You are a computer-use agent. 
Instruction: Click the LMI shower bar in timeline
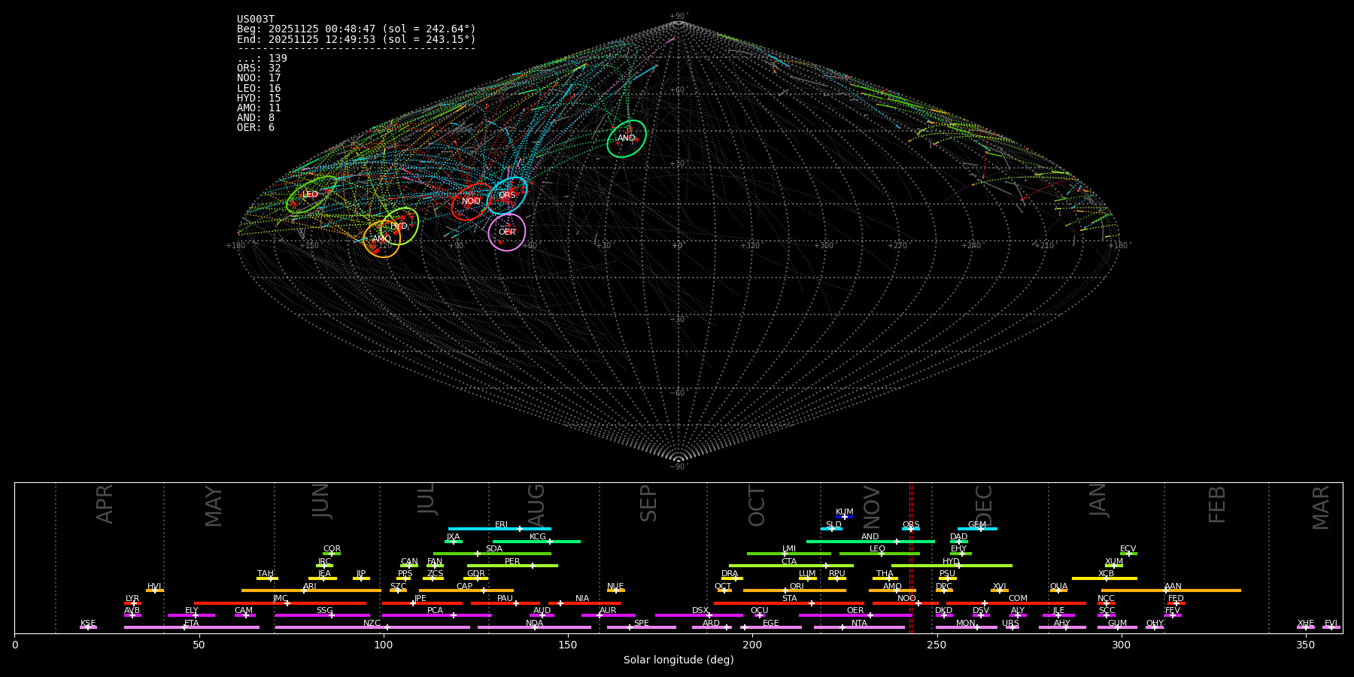click(789, 554)
